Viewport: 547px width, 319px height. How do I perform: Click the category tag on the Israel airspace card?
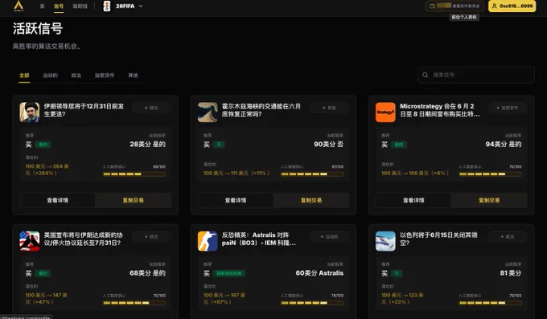click(508, 237)
